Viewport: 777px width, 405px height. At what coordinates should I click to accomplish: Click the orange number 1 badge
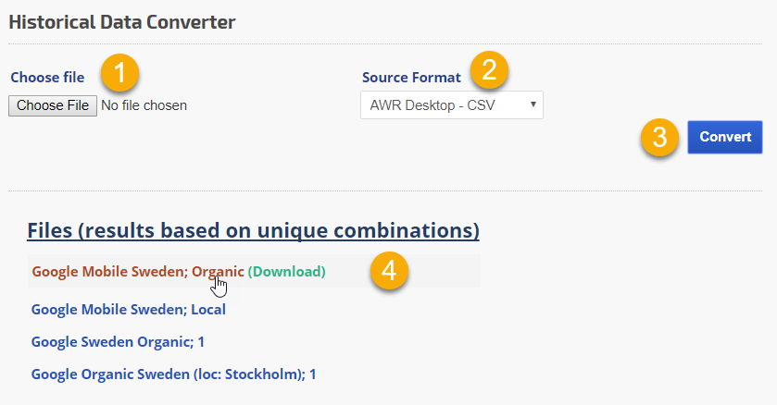click(120, 72)
